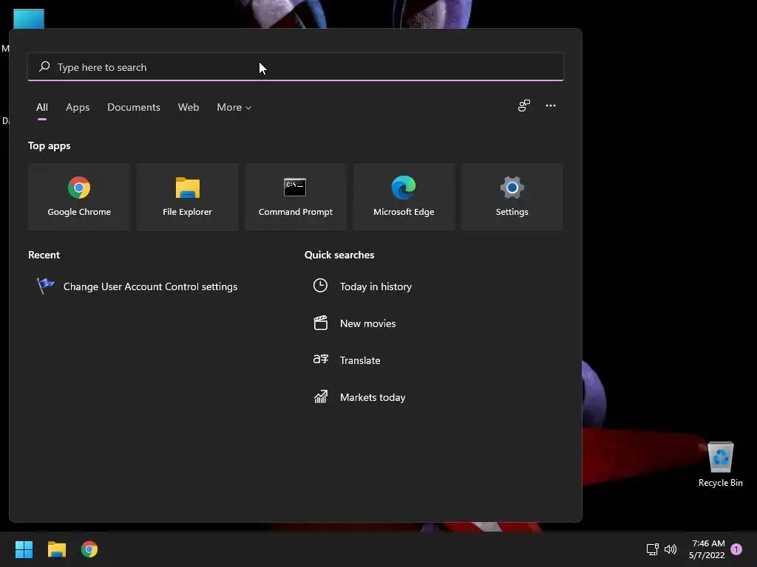757x567 pixels.
Task: Open Markets today quick search
Action: click(373, 397)
